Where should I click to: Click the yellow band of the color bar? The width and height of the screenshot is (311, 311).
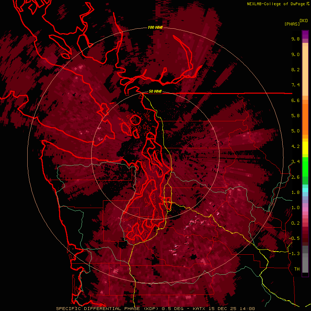point(305,148)
